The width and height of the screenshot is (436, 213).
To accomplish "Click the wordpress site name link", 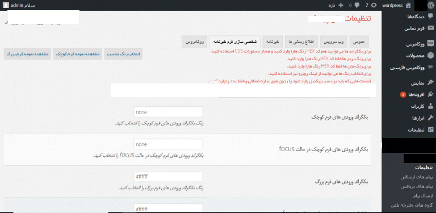I will pyautogui.click(x=393, y=5).
